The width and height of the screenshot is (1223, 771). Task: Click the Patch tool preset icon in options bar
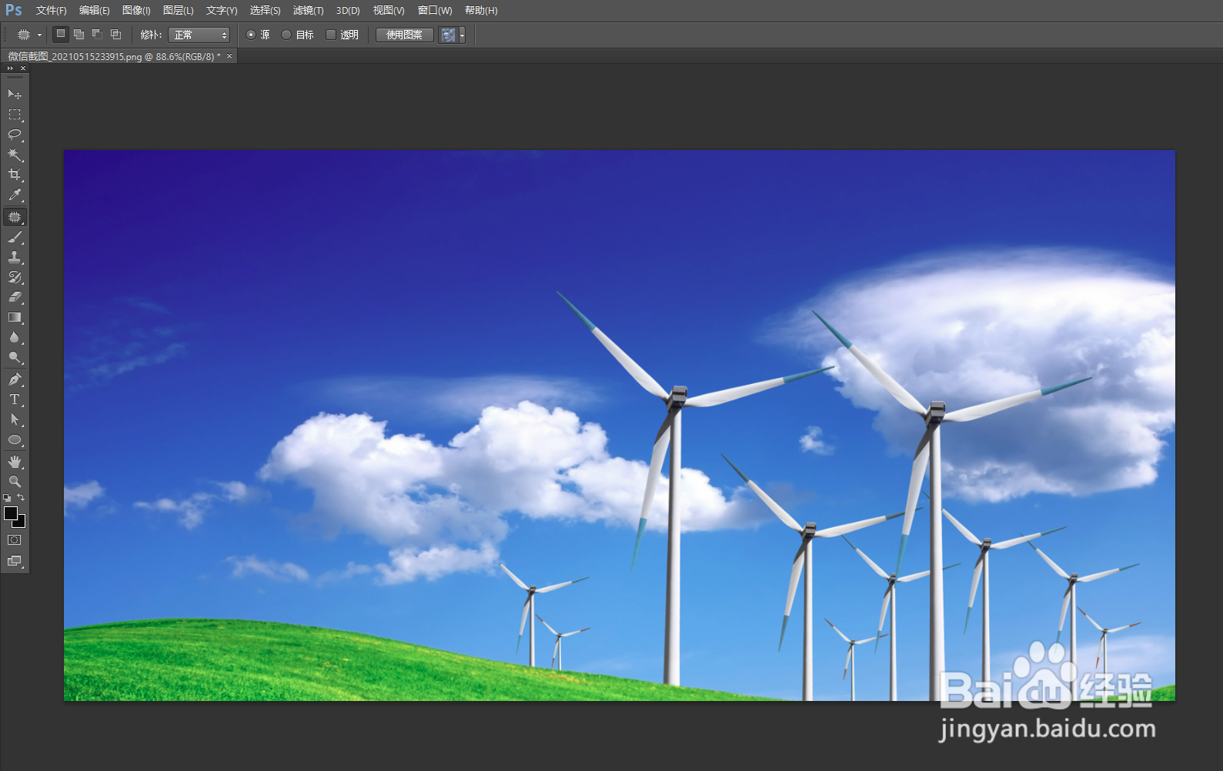[x=24, y=35]
